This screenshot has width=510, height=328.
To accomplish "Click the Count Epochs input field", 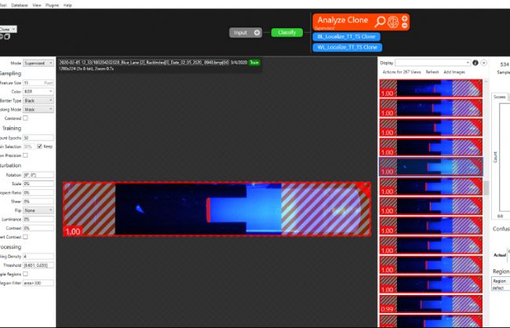I will (x=38, y=137).
